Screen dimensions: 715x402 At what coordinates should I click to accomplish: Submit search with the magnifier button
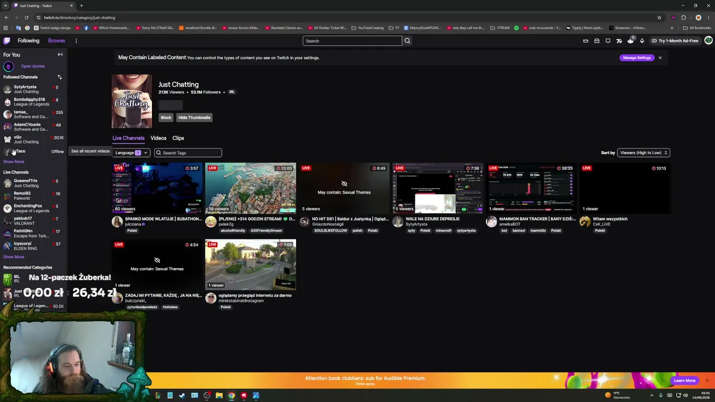tap(407, 41)
